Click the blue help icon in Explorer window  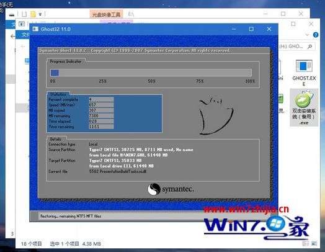pos(316,35)
